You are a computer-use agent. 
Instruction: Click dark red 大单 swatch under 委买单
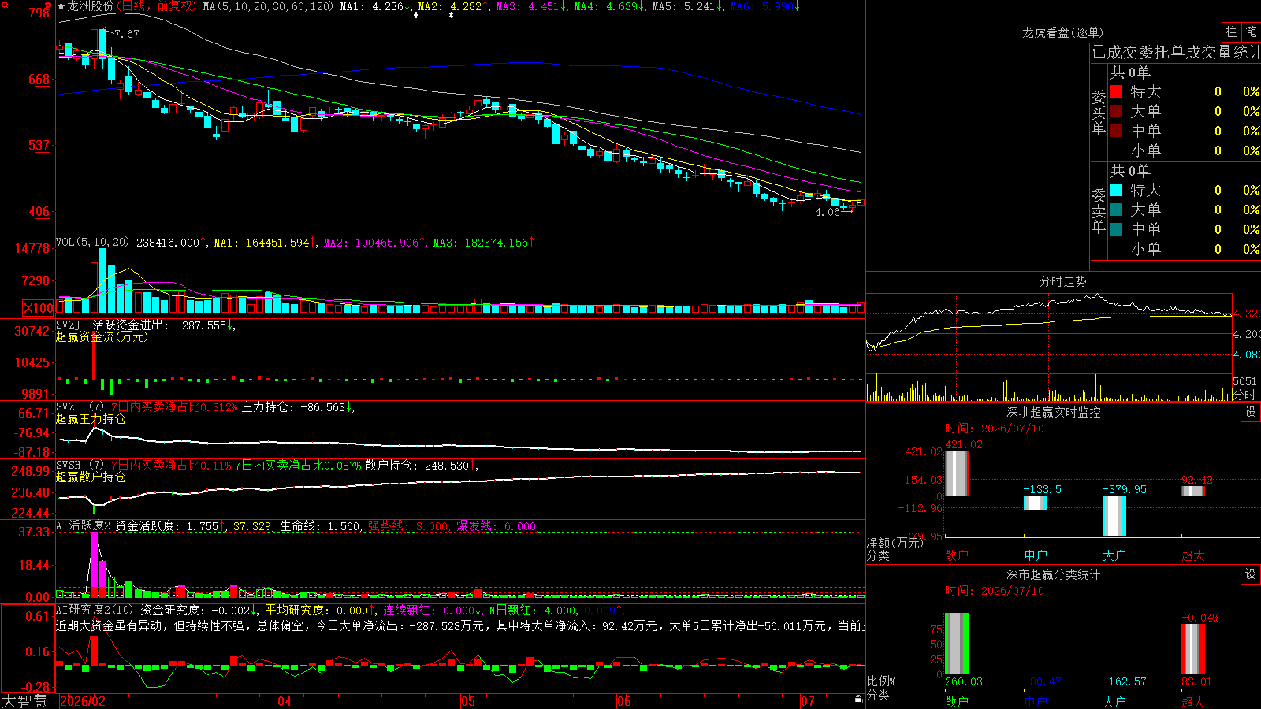click(1116, 111)
